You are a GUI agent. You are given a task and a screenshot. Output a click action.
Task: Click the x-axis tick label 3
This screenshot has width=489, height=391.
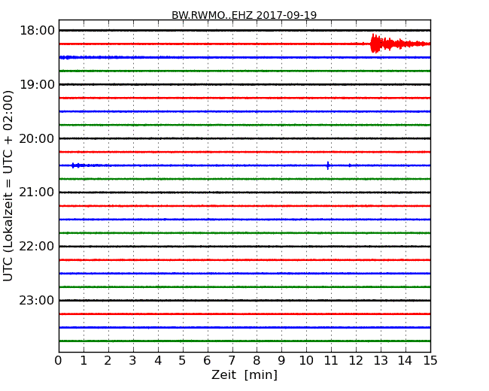(x=133, y=360)
